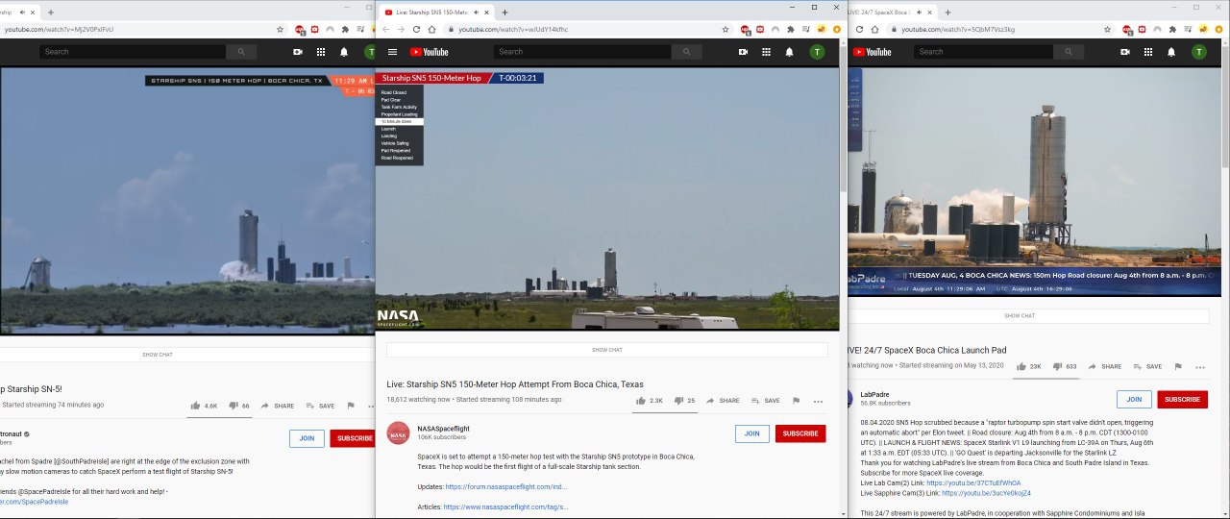Open the green T account avatar in the middle window
The width and height of the screenshot is (1230, 519).
tap(817, 52)
